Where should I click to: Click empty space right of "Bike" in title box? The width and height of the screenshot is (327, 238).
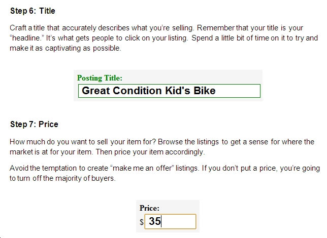pos(238,91)
